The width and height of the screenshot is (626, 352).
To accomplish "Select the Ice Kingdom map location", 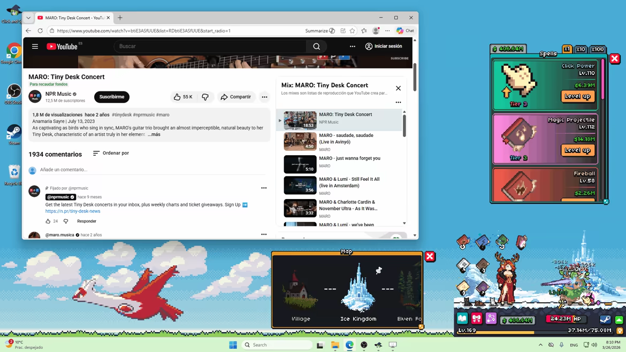I will click(358, 293).
